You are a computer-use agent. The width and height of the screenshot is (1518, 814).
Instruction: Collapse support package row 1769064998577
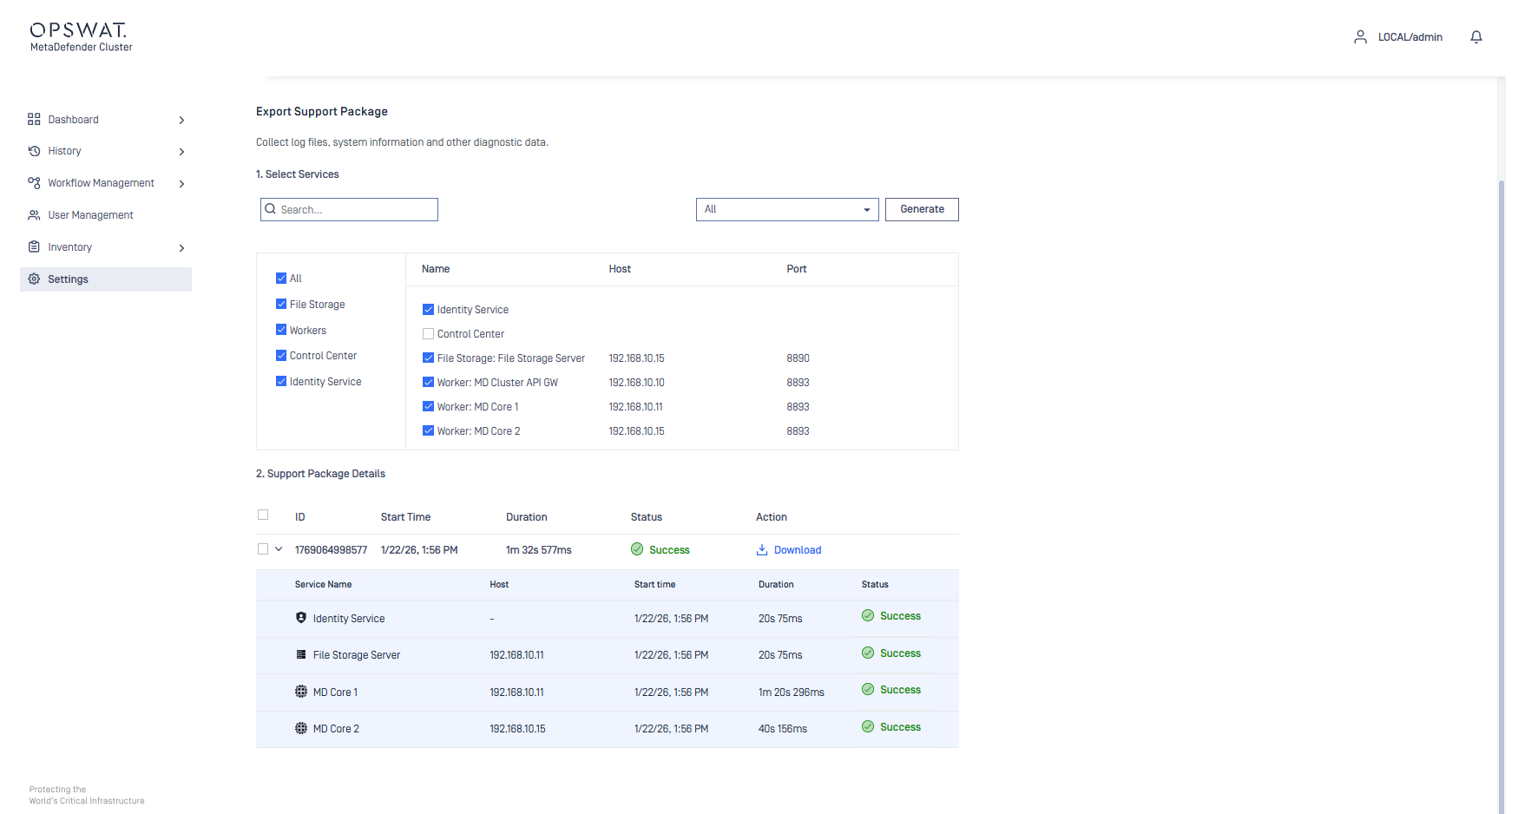pyautogui.click(x=279, y=549)
